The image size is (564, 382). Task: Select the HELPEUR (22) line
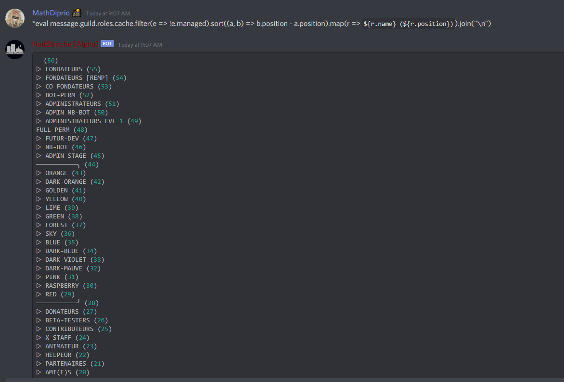coord(63,355)
